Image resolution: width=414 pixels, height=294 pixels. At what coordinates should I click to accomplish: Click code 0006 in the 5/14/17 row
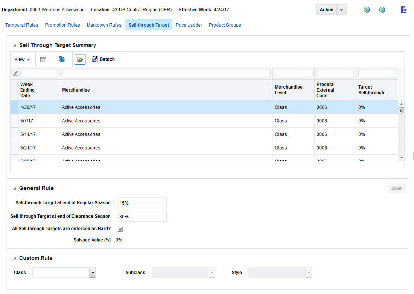(x=321, y=134)
